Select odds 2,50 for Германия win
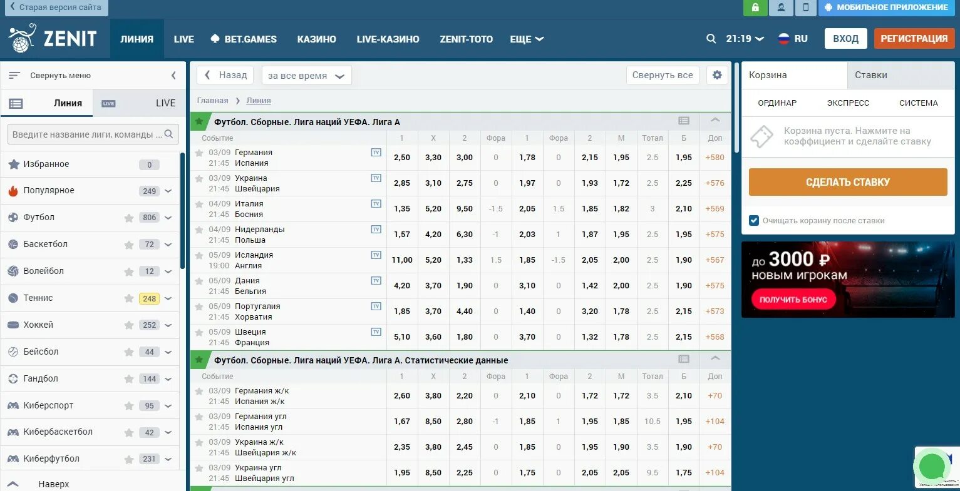This screenshot has width=960, height=491. (402, 158)
